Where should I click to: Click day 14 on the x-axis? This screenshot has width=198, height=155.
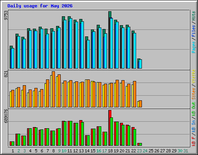[87, 151]
